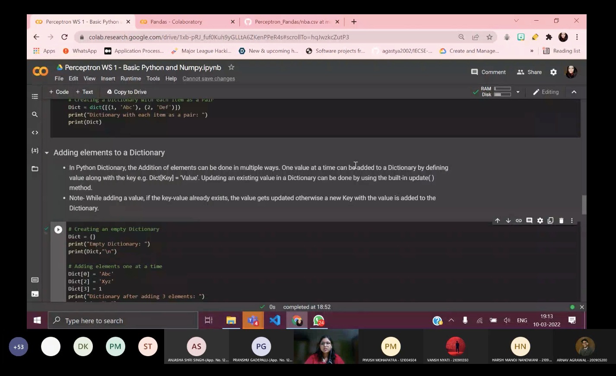Open Visual Studio Code from taskbar
Image resolution: width=616 pixels, height=376 pixels.
coord(275,320)
